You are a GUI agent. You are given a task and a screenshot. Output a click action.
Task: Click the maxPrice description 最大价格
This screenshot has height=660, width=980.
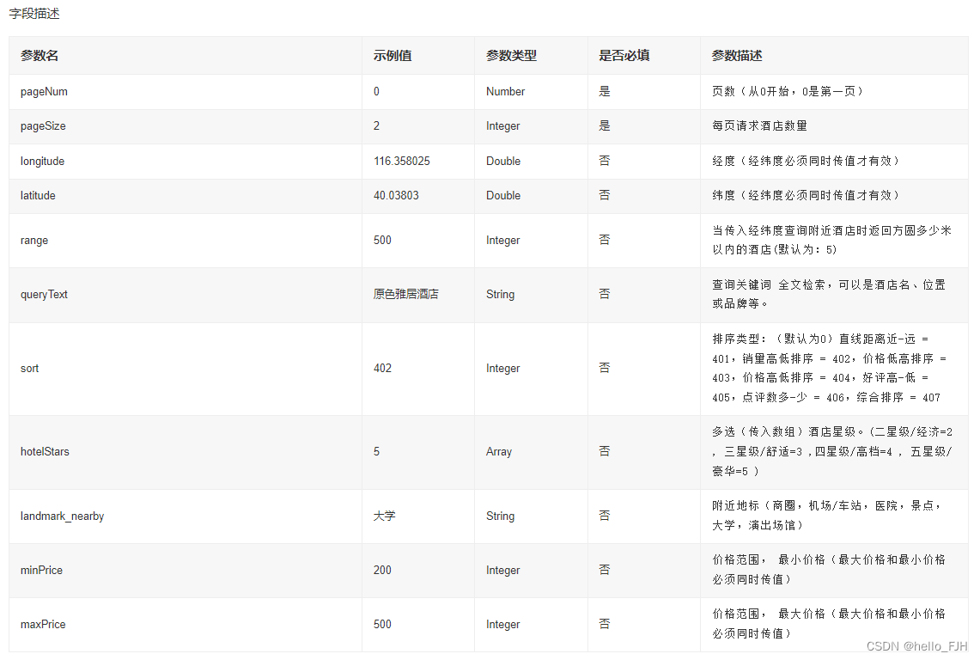(829, 624)
